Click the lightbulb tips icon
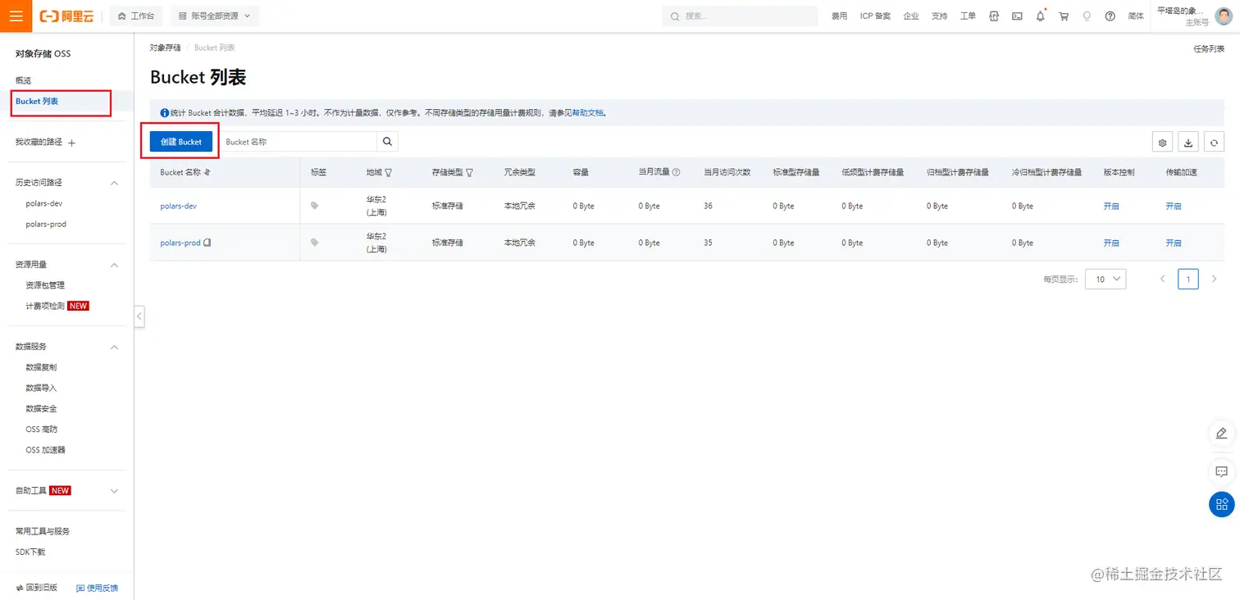 1087,16
